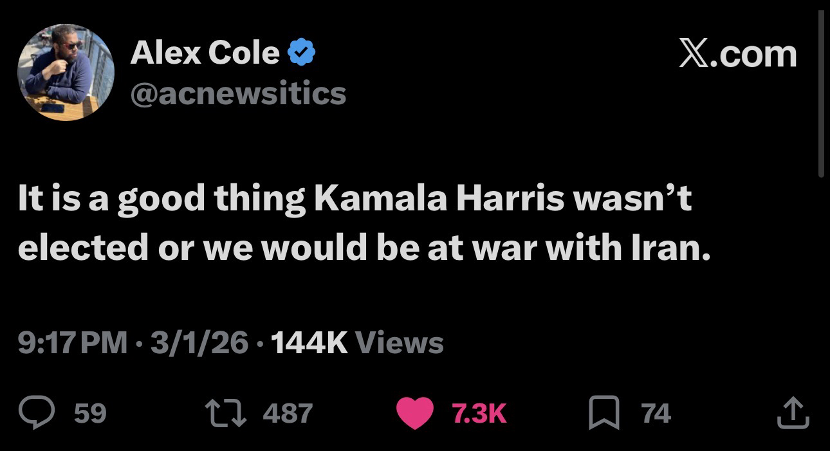Click the blue verified checkmark badge
830x451 pixels.
(299, 53)
